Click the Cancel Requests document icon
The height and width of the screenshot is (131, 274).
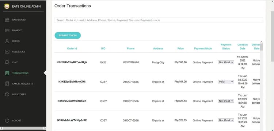(7, 84)
